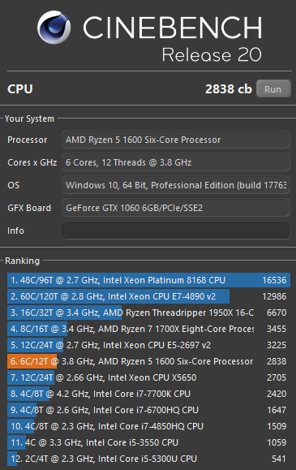The image size is (296, 470).
Task: Choose the Ryzen 7 1700X ranking row
Action: coord(149,329)
